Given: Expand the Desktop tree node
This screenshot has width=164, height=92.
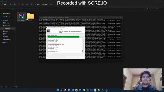Looking at the screenshot, I should tap(2, 23).
